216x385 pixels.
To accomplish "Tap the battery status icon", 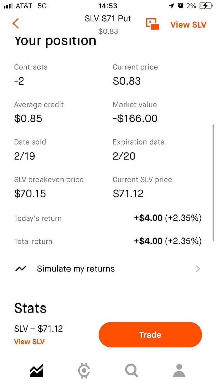I will pos(205,6).
